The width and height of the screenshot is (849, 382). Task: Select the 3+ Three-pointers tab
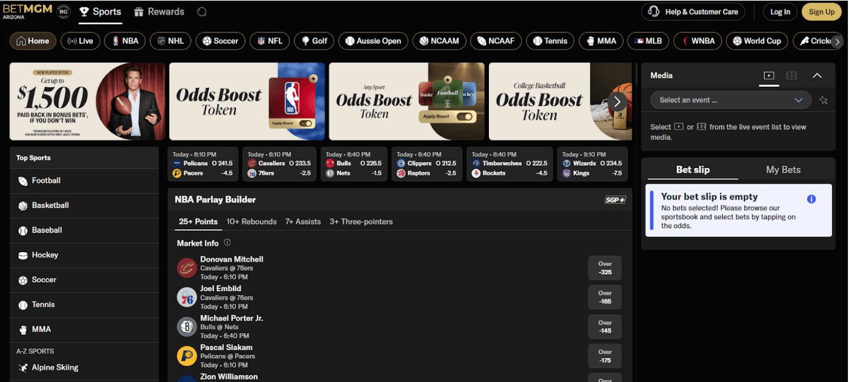(x=361, y=222)
